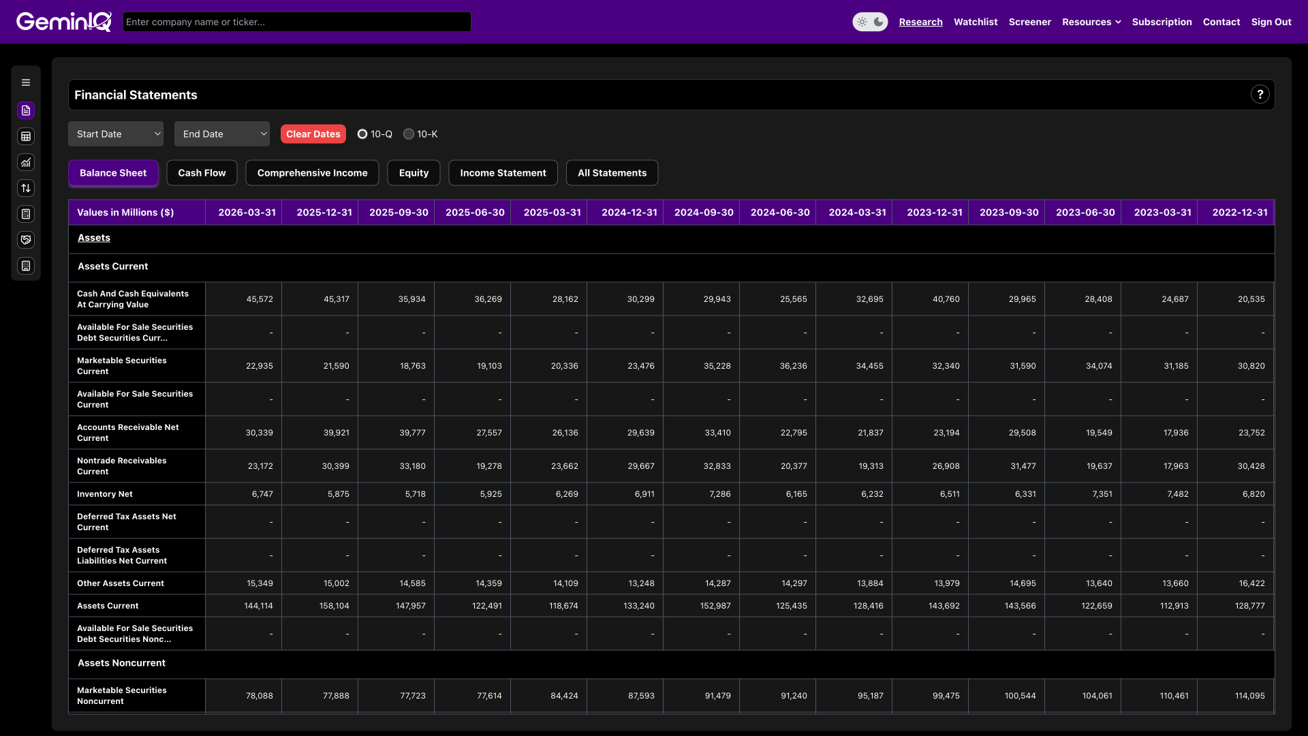Viewport: 1308px width, 736px height.
Task: Open the building sidebar icon
Action: pos(26,266)
